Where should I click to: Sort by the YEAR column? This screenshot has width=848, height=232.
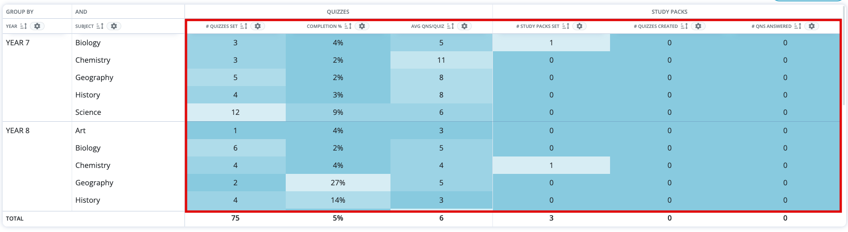[23, 27]
